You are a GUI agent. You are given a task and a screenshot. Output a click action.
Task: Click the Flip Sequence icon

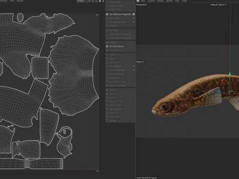click(x=107, y=109)
